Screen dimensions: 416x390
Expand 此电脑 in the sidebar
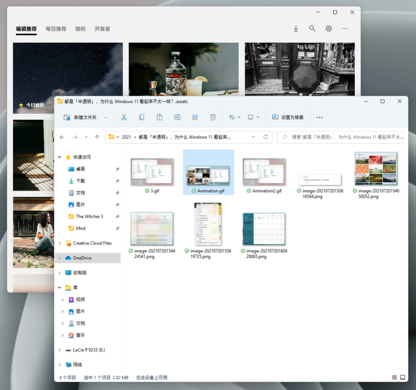(59, 273)
